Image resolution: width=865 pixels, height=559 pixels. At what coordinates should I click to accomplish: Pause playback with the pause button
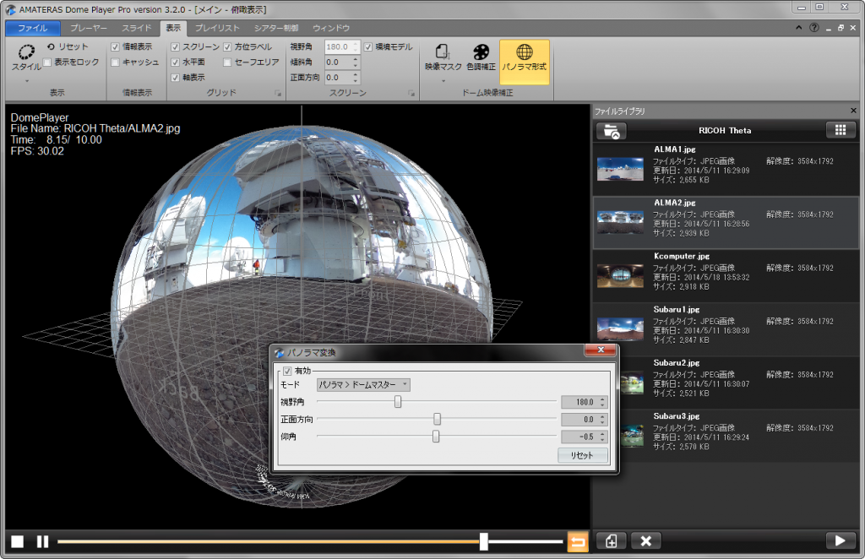click(x=42, y=541)
